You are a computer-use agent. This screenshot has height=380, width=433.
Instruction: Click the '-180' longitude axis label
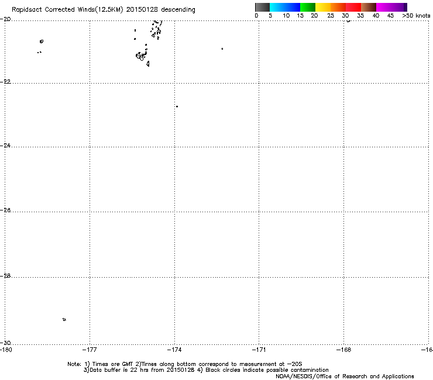point(5,350)
